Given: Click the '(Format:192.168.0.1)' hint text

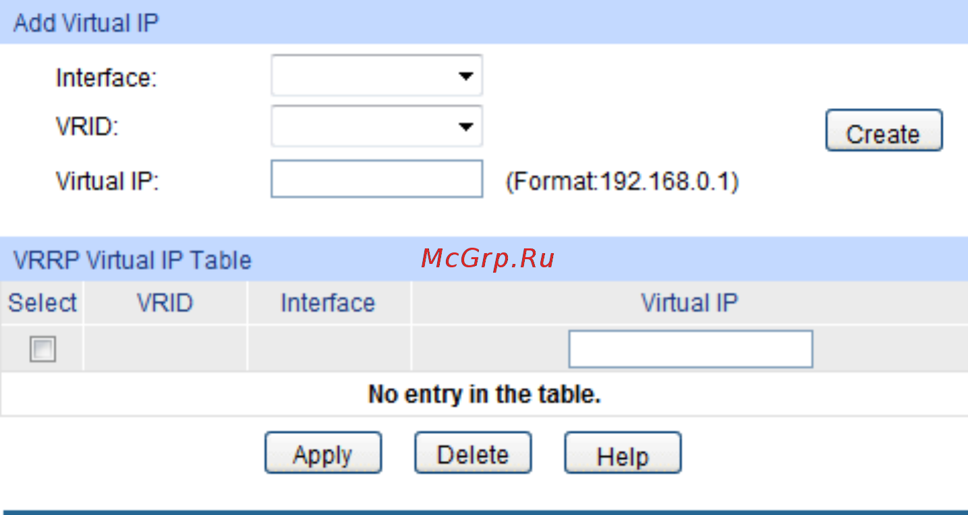Looking at the screenshot, I should click(x=622, y=181).
